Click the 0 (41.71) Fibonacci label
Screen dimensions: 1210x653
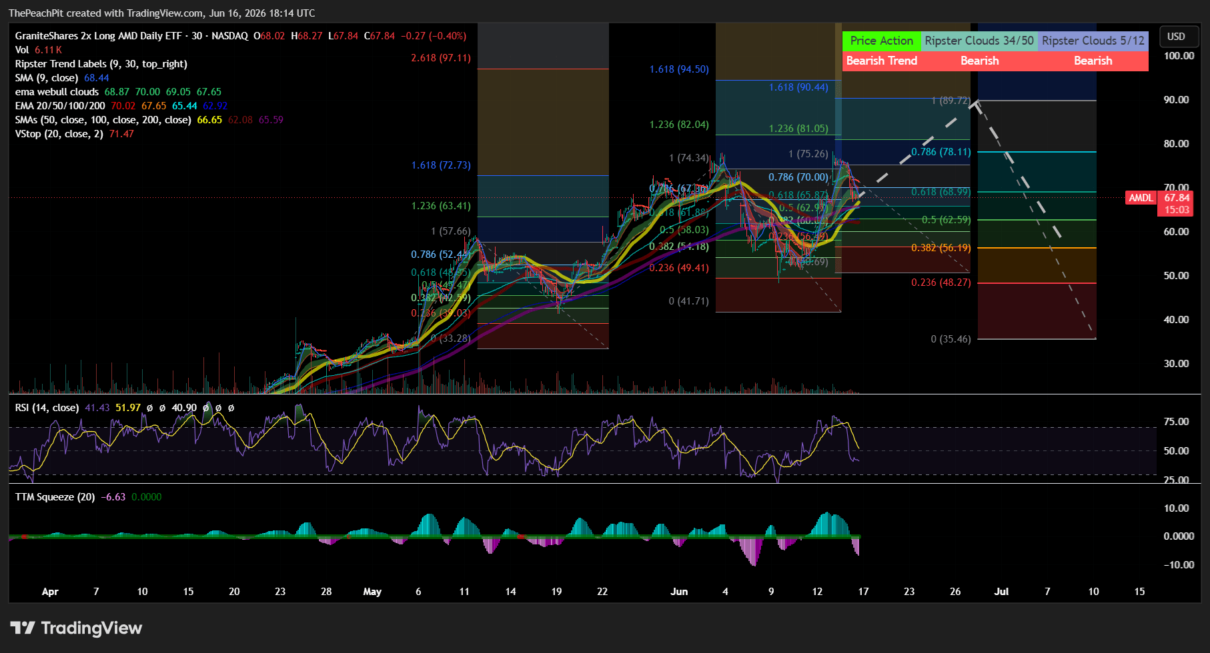pyautogui.click(x=689, y=301)
